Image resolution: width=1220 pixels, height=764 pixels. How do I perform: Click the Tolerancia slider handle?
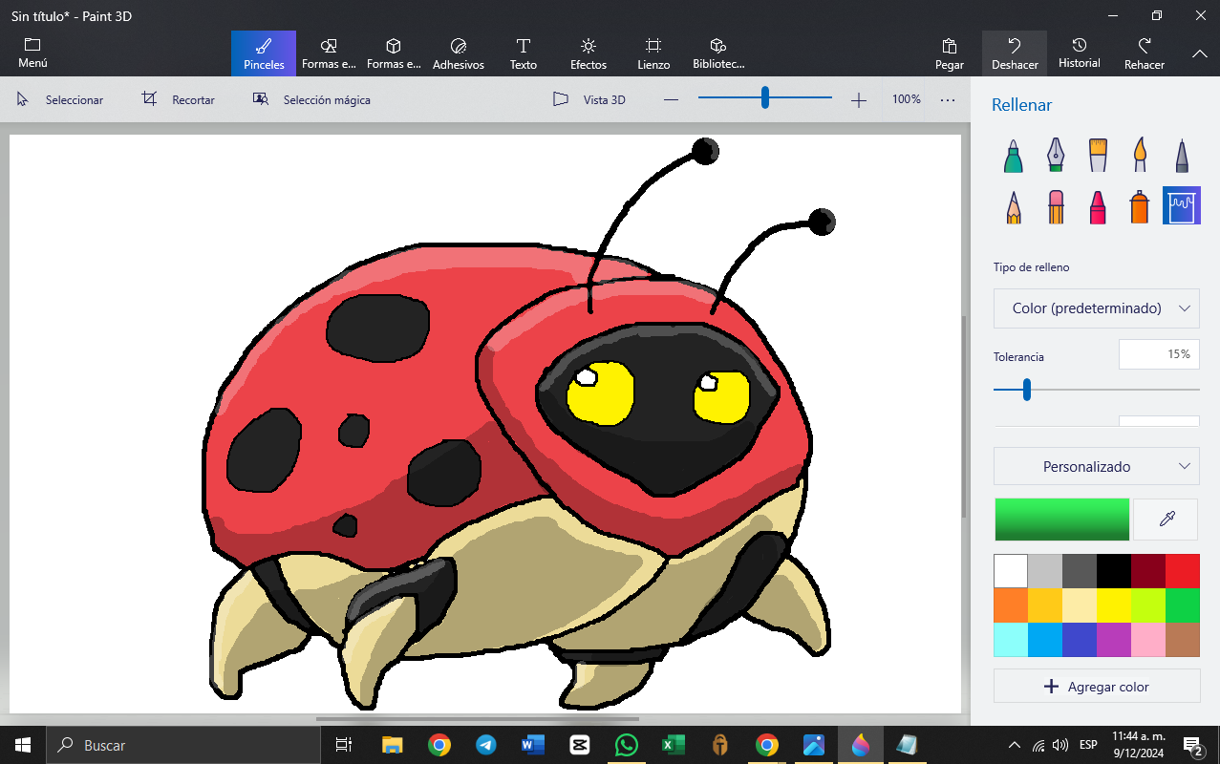pyautogui.click(x=1027, y=390)
